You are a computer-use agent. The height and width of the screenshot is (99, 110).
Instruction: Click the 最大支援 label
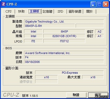(74, 77)
